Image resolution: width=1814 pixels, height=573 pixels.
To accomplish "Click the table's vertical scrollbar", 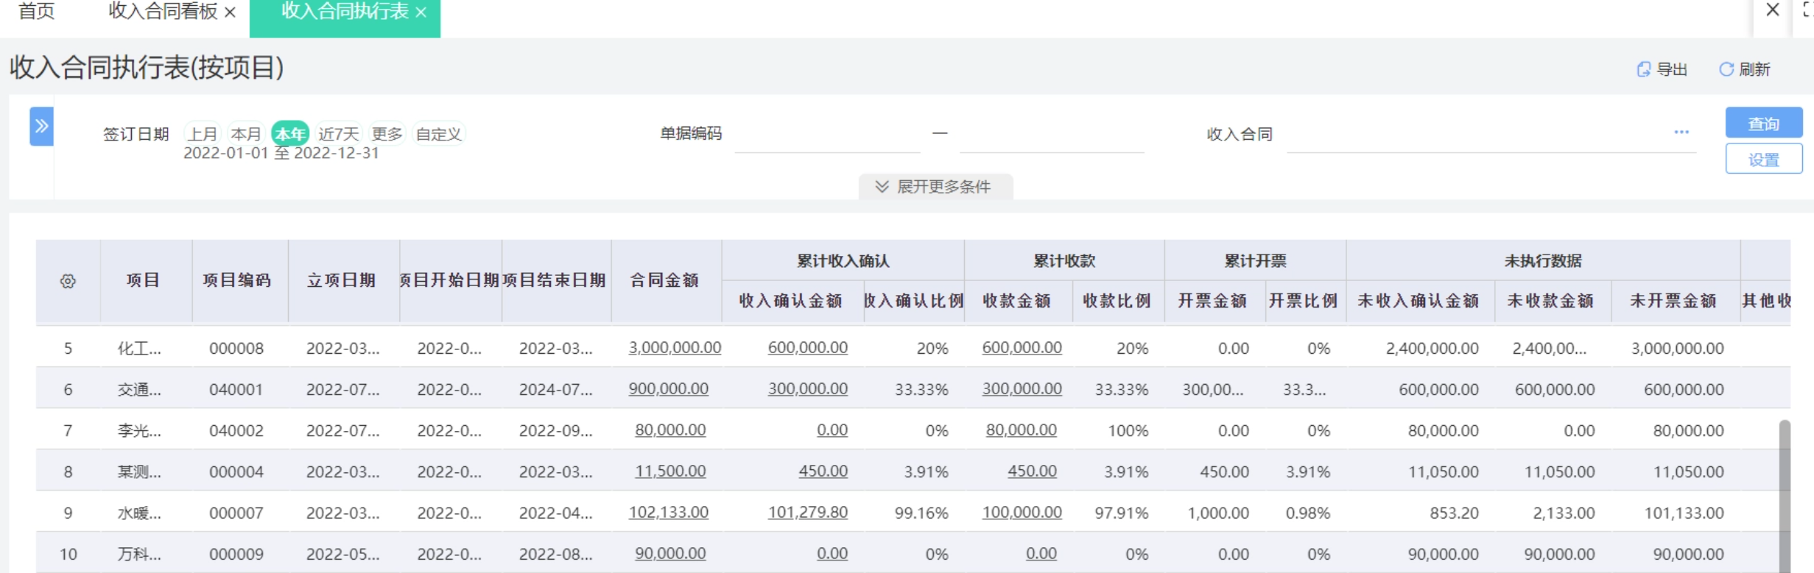I will (x=1784, y=493).
